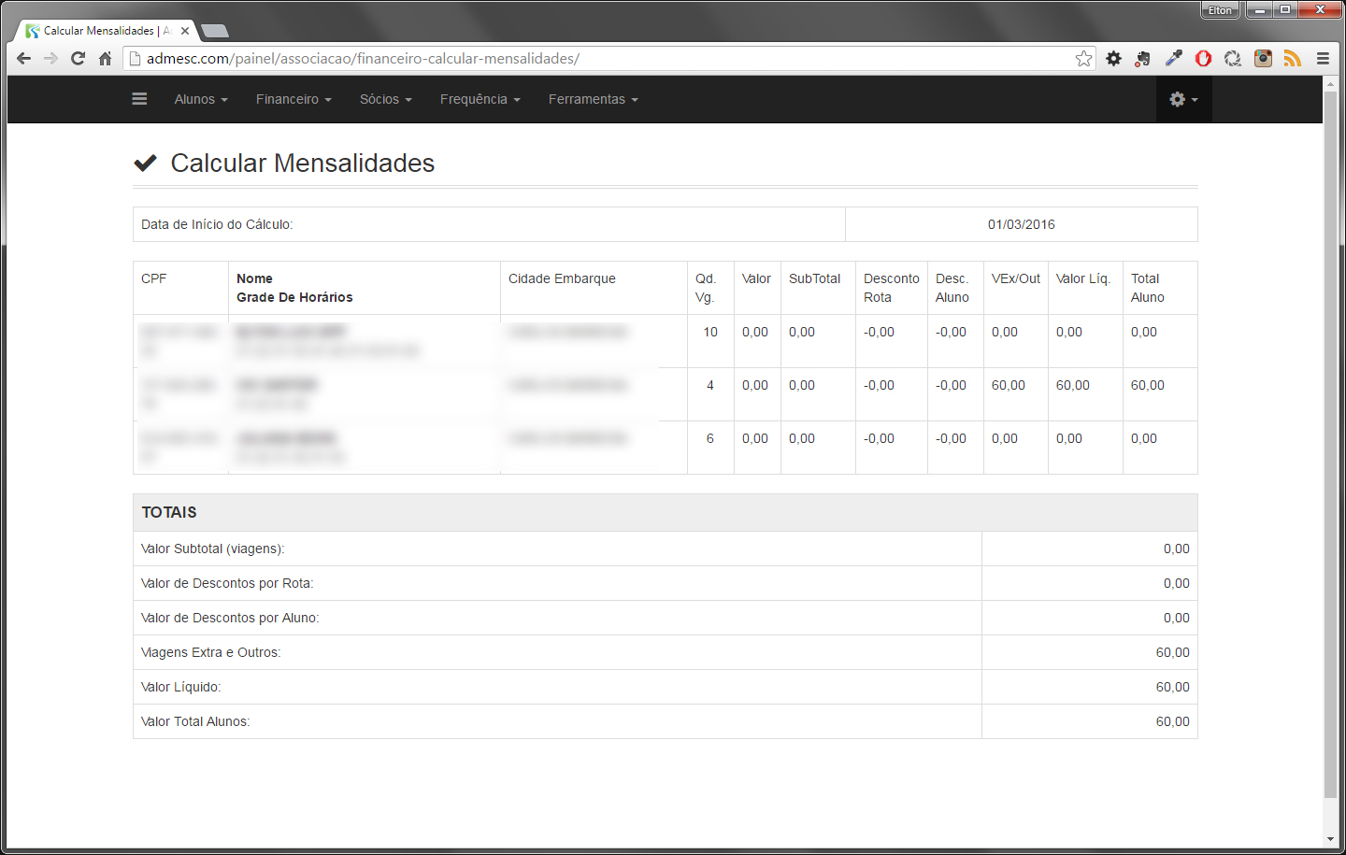Navigate back with the back arrow
This screenshot has width=1346, height=855.
[24, 59]
